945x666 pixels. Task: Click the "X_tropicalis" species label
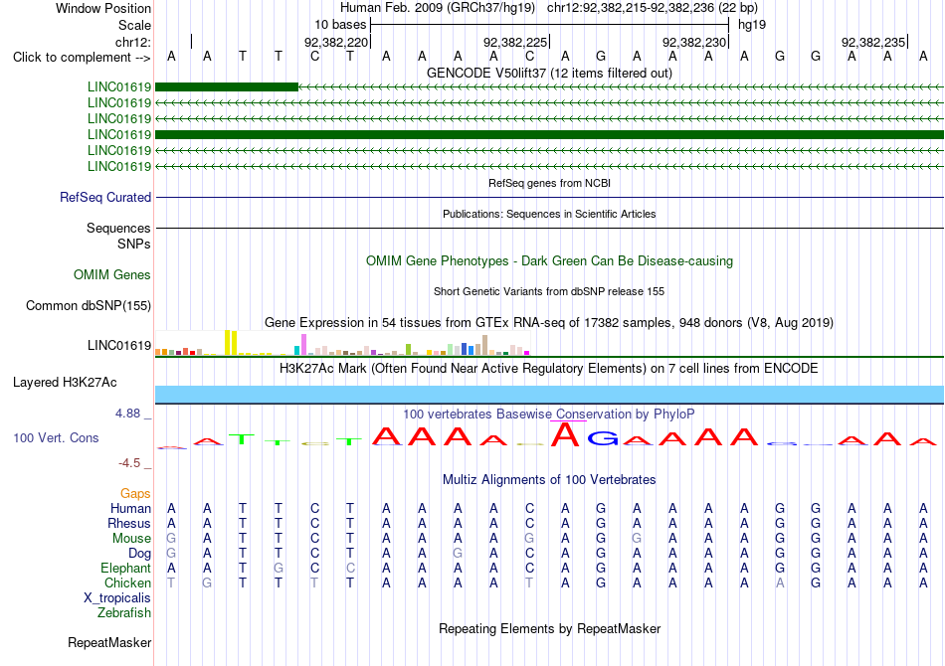click(x=117, y=598)
